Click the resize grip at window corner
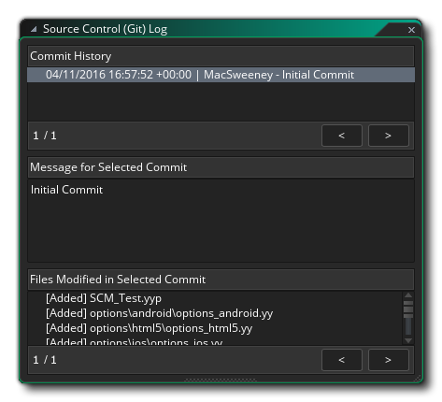Screen dimensions: 442x402 click(418, 379)
